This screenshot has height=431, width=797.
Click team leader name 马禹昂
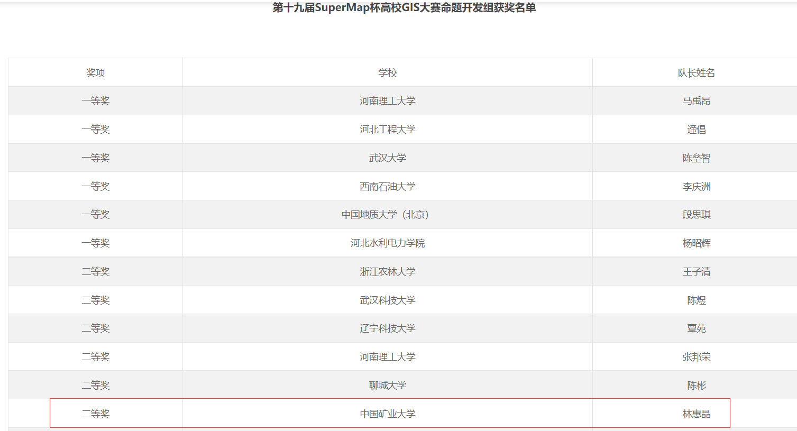(696, 101)
